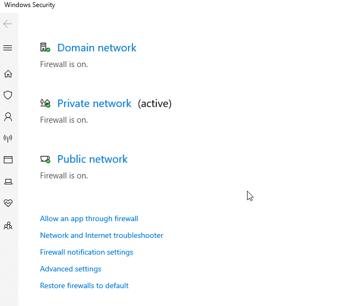This screenshot has width=347, height=306.
Task: Open Public network settings
Action: [92, 159]
